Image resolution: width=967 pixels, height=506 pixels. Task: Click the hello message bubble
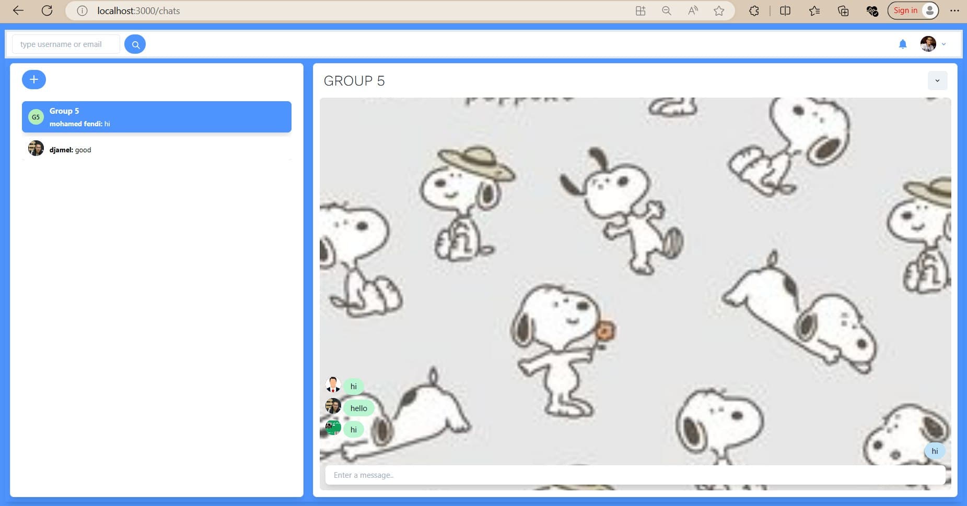(358, 408)
